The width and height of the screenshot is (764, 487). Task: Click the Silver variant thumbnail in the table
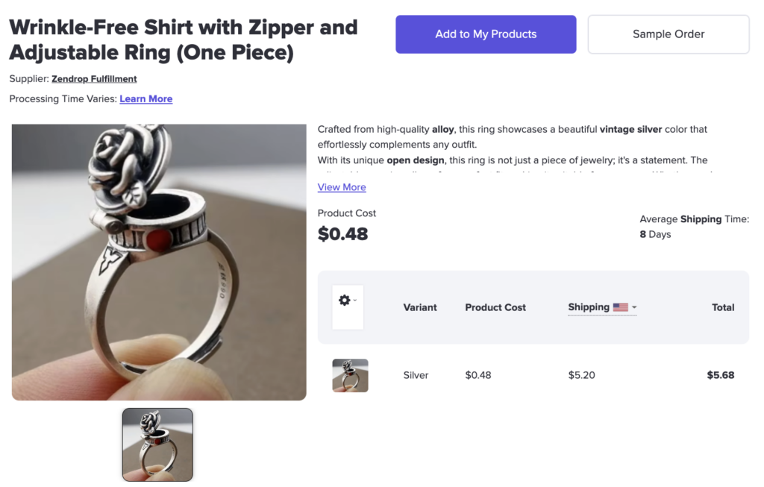[350, 375]
